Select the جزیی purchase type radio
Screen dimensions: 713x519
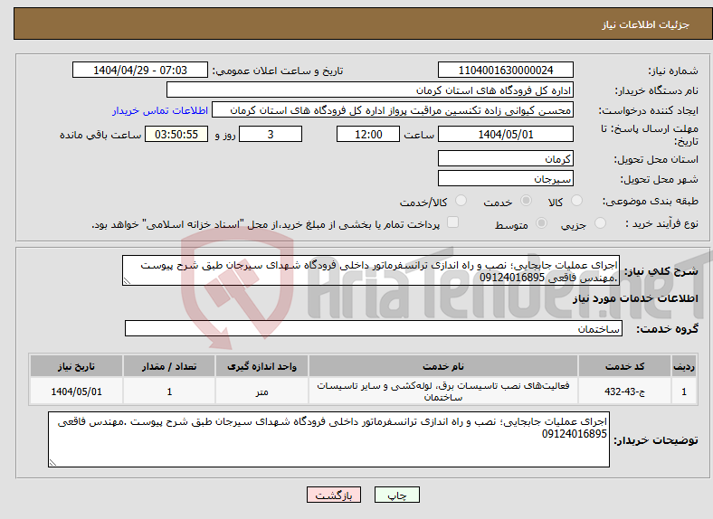600,223
